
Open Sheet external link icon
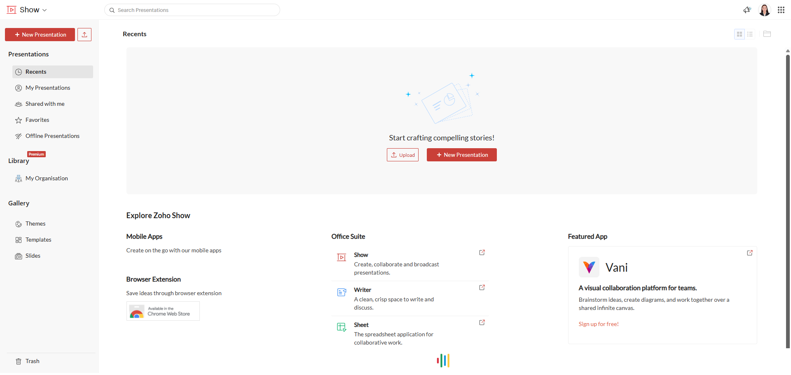(x=482, y=323)
